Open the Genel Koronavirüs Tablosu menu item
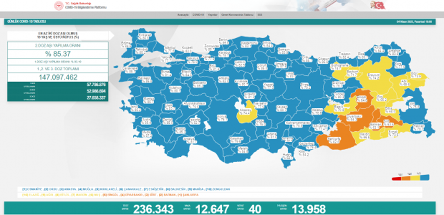The image size is (444, 215). [237, 15]
